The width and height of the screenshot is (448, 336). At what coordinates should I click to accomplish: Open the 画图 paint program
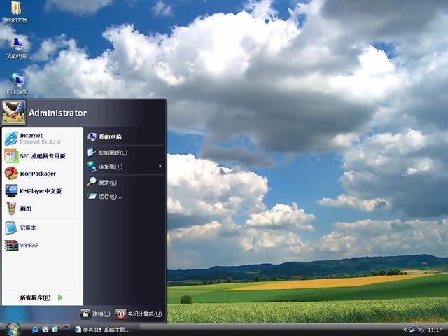coord(43,209)
